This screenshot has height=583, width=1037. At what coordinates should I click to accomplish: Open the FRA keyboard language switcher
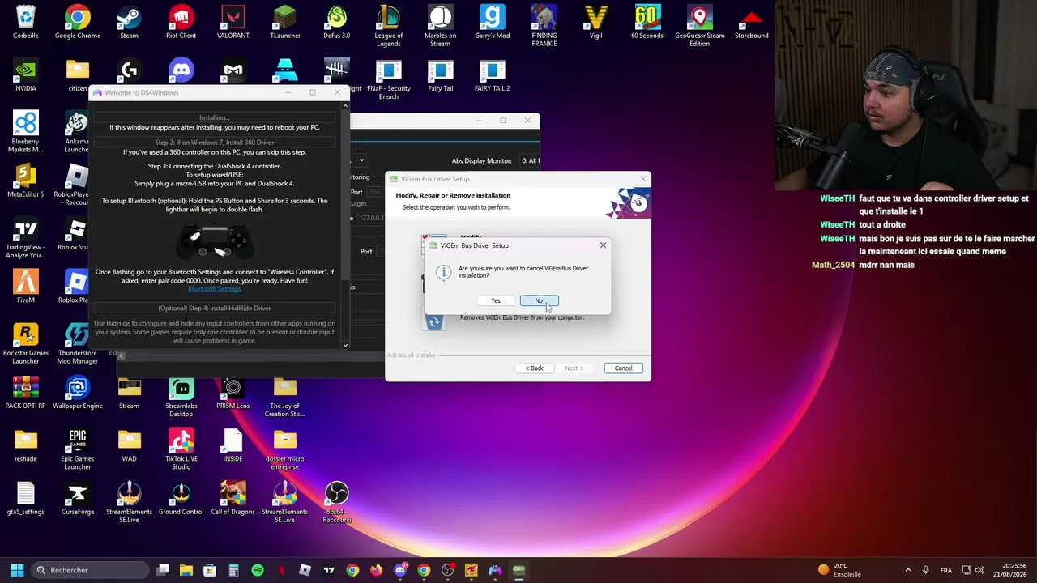(x=945, y=570)
